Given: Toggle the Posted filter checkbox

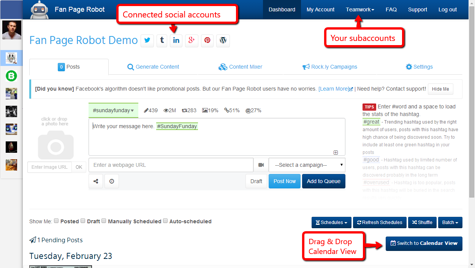Looking at the screenshot, I should (x=56, y=221).
